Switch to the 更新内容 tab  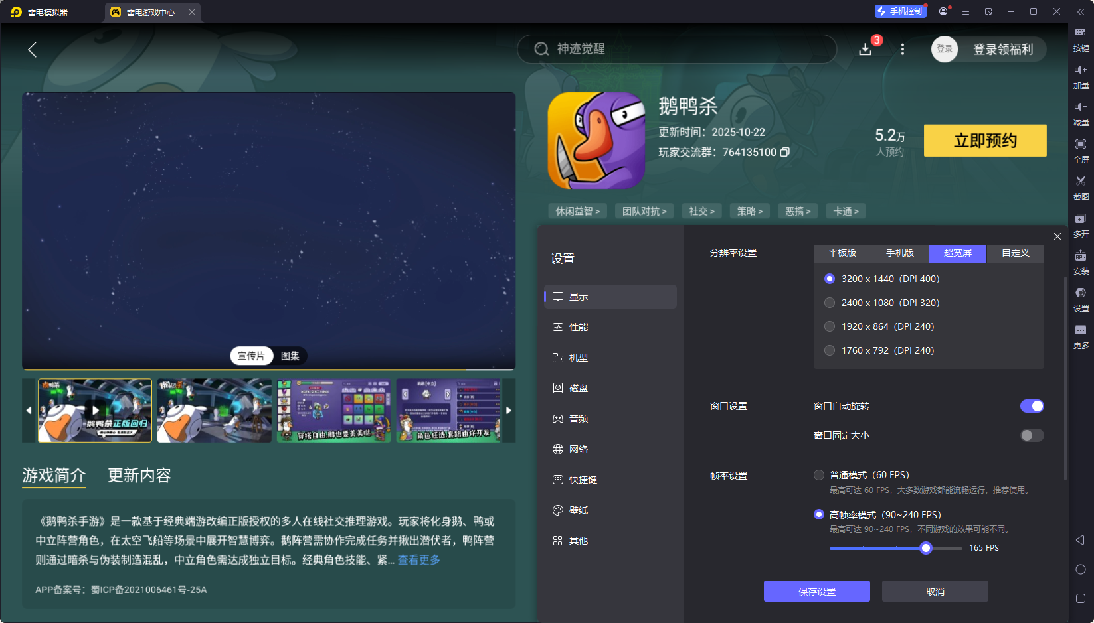tap(139, 475)
